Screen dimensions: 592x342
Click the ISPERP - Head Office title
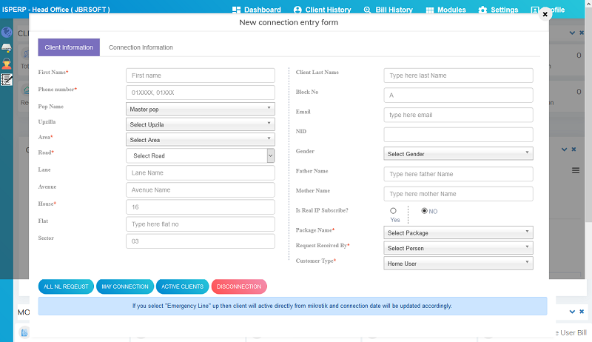click(56, 10)
